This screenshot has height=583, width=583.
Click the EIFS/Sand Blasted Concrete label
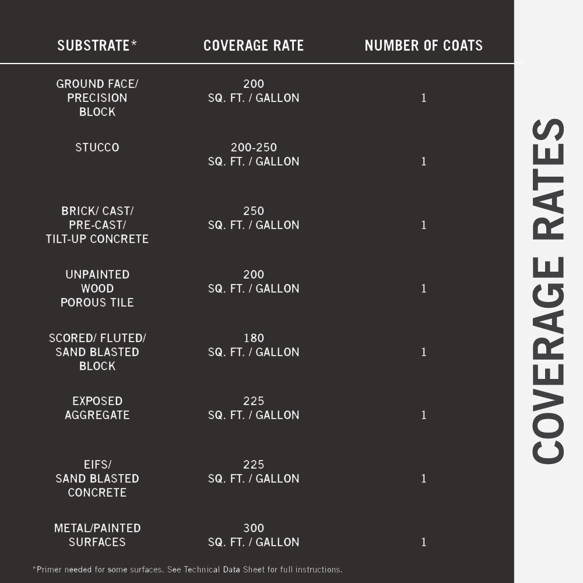(97, 479)
